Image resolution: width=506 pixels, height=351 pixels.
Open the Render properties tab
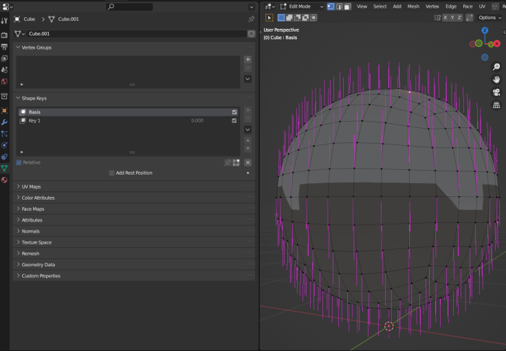[x=5, y=35]
